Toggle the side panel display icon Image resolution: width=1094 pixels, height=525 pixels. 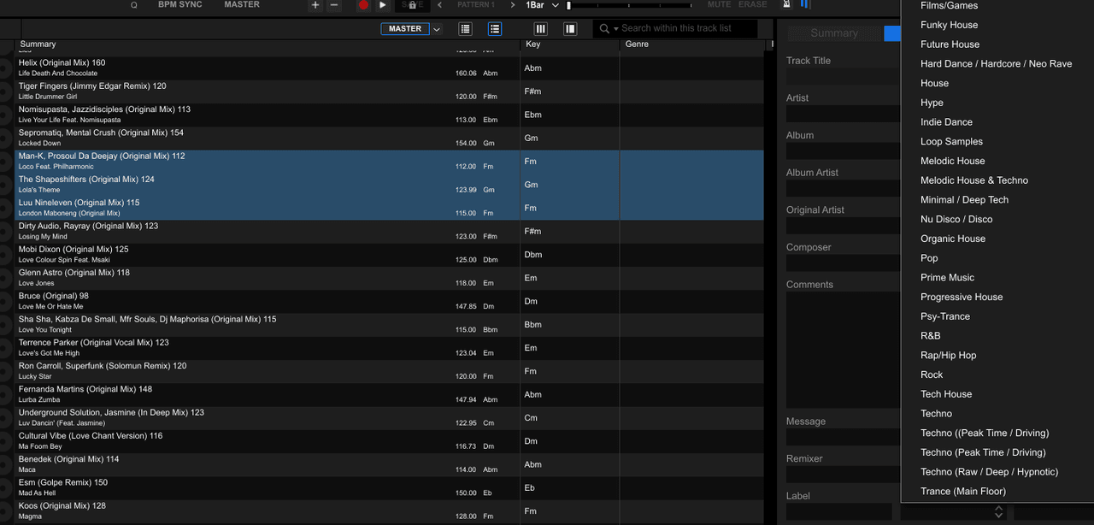(x=570, y=29)
